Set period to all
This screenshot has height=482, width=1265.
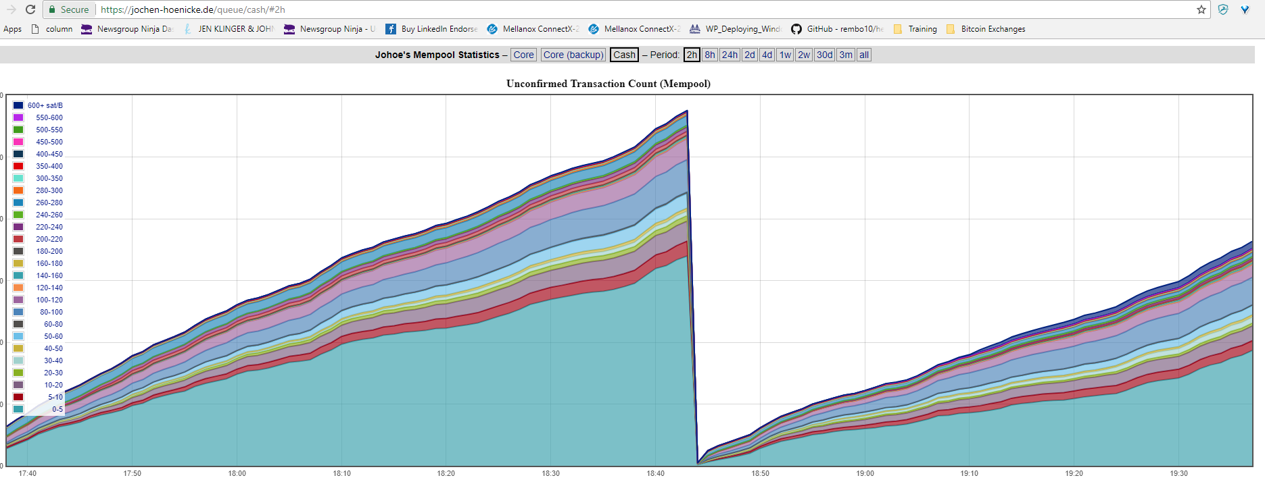coord(864,55)
